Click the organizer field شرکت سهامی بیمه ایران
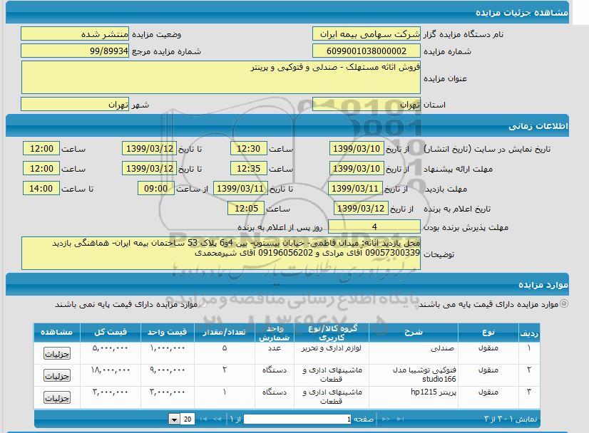 pos(367,33)
